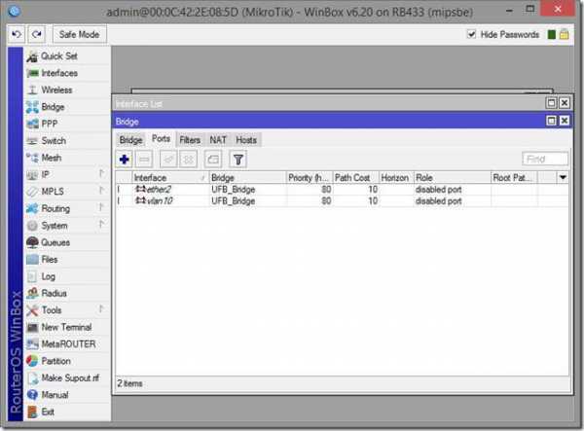Enable selected port with check icon
The image size is (584, 431).
[x=168, y=160]
